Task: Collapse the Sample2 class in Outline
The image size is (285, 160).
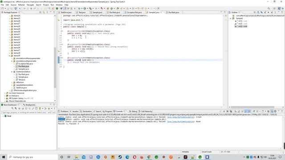Action: [x=231, y=18]
